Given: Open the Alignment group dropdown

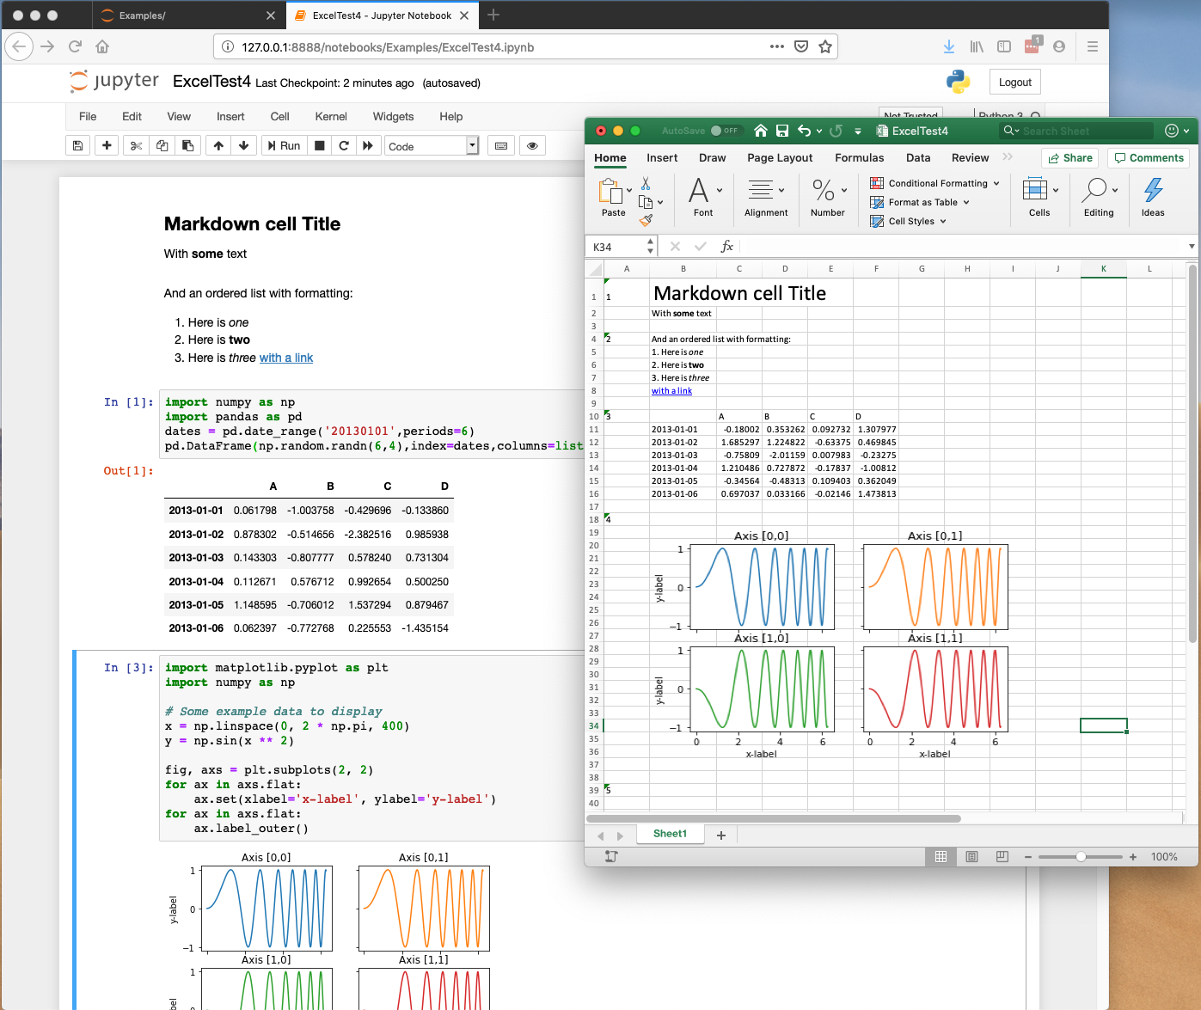Looking at the screenshot, I should point(781,190).
